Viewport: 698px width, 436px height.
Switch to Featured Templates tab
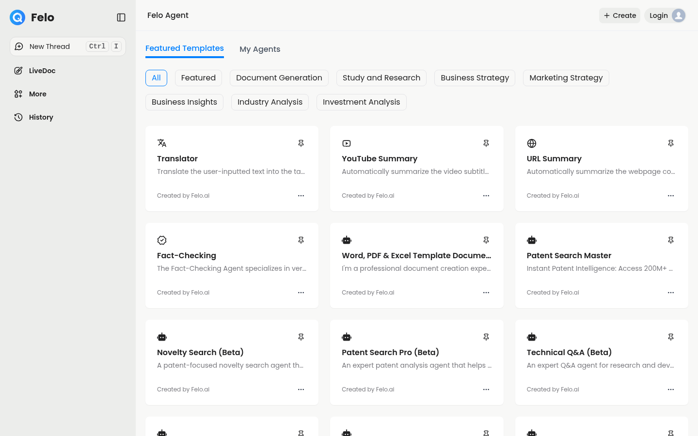tap(185, 48)
